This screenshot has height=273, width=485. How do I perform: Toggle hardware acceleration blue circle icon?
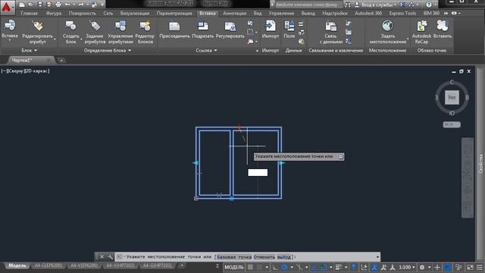(x=447, y=267)
